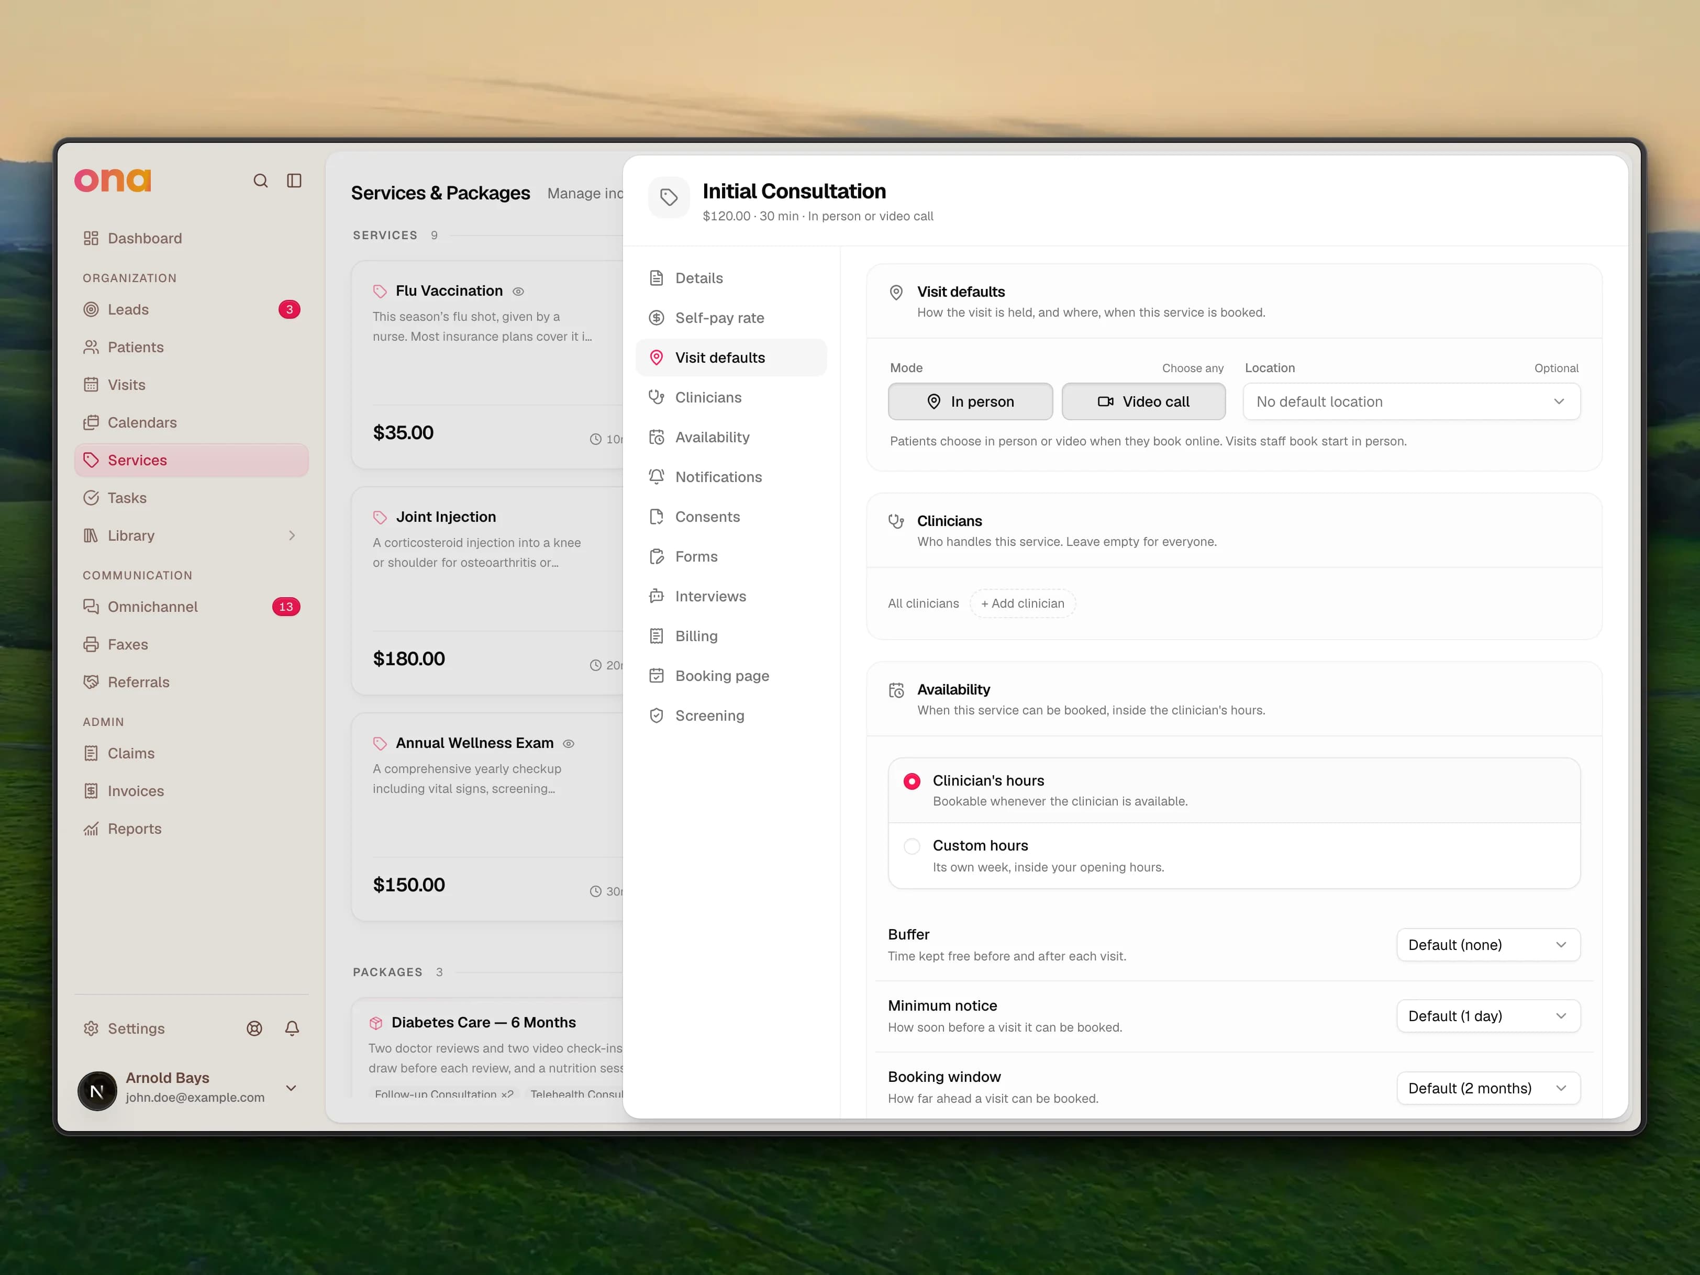Click the Visit defaults section pin icon
Screen dimensions: 1700x1275
pos(896,293)
